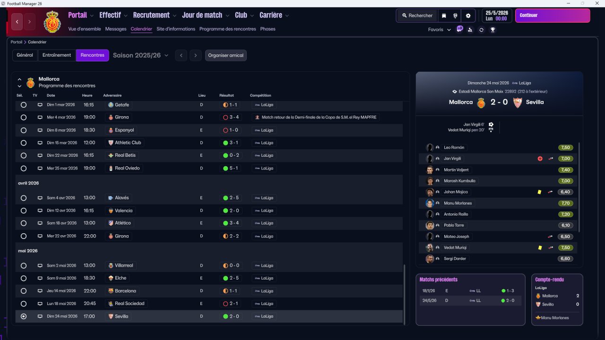The height and width of the screenshot is (340, 605).
Task: Switch to the Vue d'ensemble tab
Action: (x=85, y=29)
